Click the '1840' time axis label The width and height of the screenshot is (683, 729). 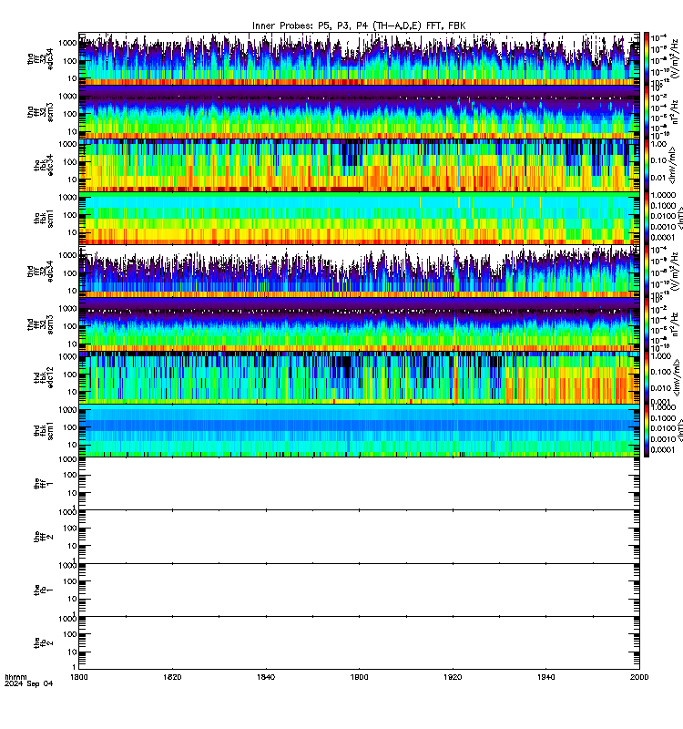(x=266, y=677)
